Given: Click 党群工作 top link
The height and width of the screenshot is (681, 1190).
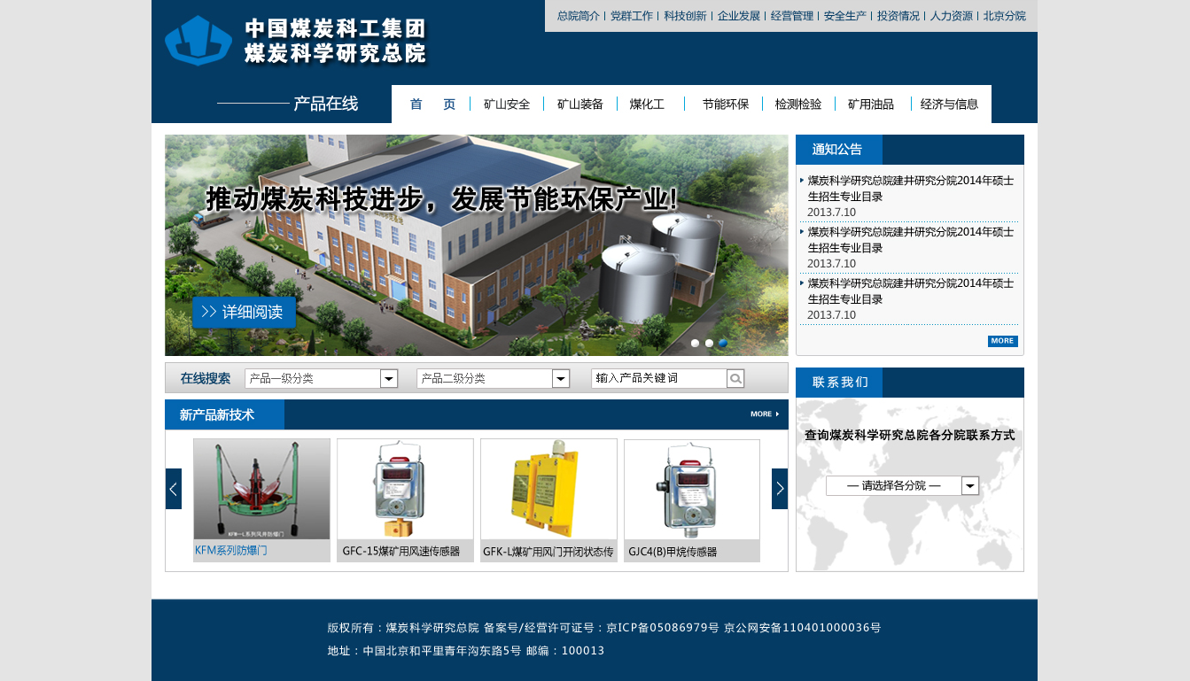Looking at the screenshot, I should pyautogui.click(x=632, y=16).
